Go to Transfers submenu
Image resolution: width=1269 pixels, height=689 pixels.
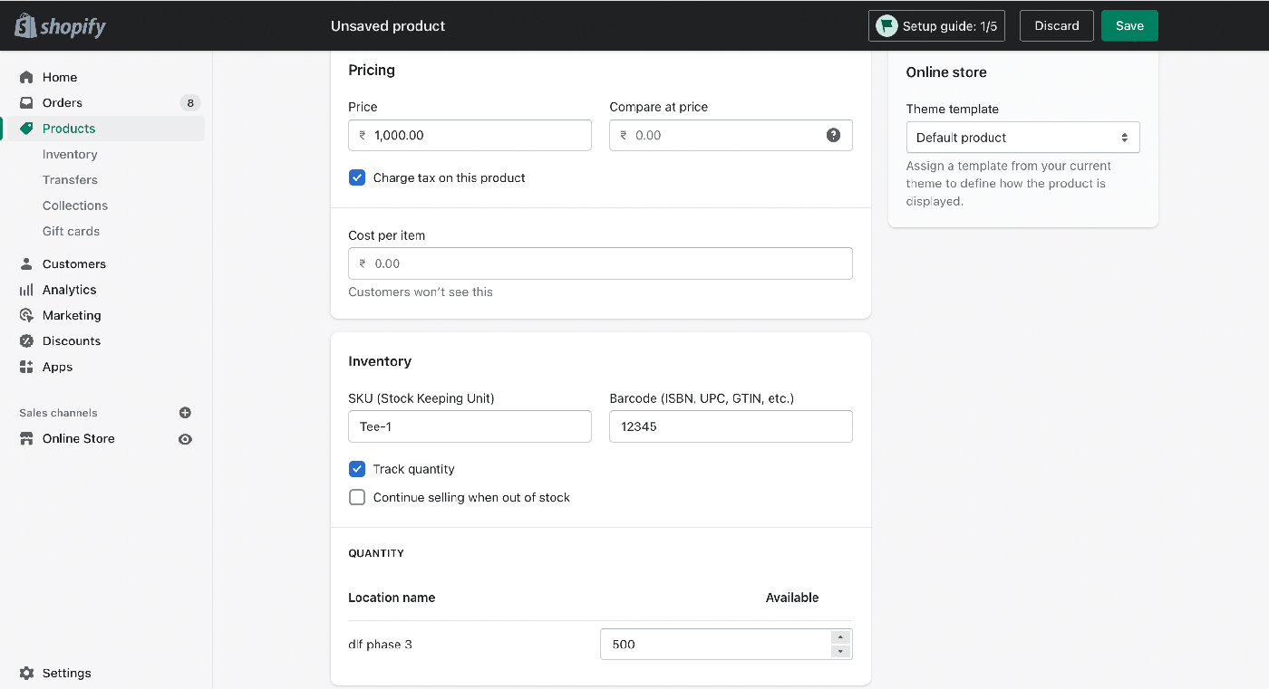[x=70, y=179]
